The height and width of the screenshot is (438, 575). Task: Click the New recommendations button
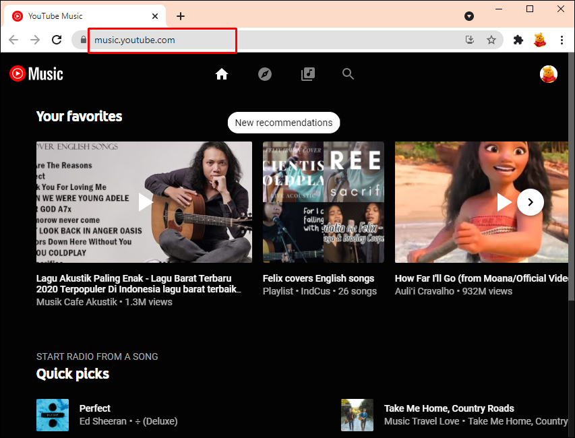point(283,123)
